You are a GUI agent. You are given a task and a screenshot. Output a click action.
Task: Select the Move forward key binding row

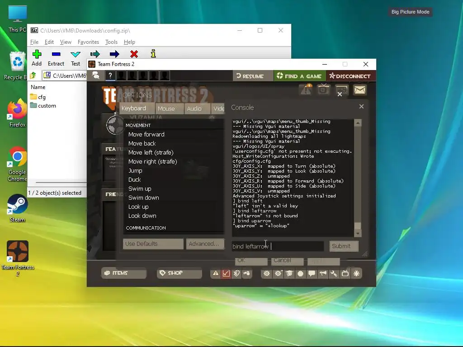tap(174, 134)
